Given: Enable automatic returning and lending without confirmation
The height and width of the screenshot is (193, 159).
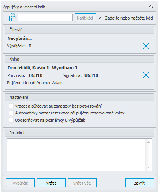Looking at the screenshot, I should pos(11,106).
